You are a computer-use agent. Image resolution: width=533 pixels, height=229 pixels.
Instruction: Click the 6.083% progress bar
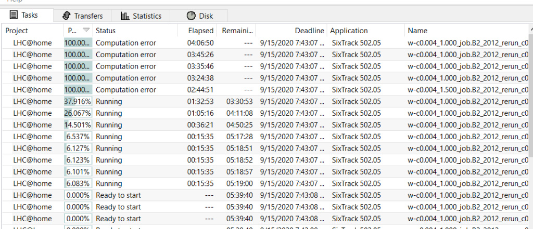pos(78,183)
